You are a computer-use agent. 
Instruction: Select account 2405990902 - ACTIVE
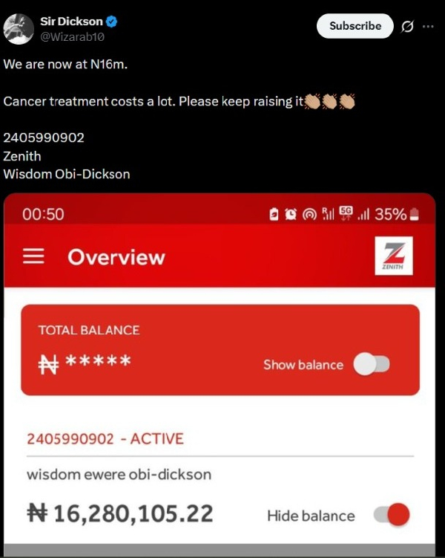[105, 439]
